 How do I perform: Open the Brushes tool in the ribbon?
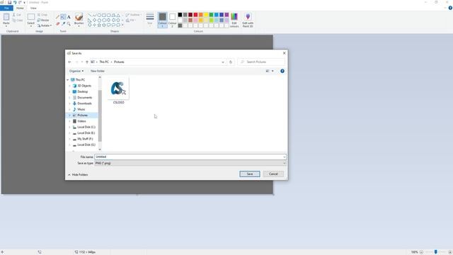pyautogui.click(x=79, y=20)
